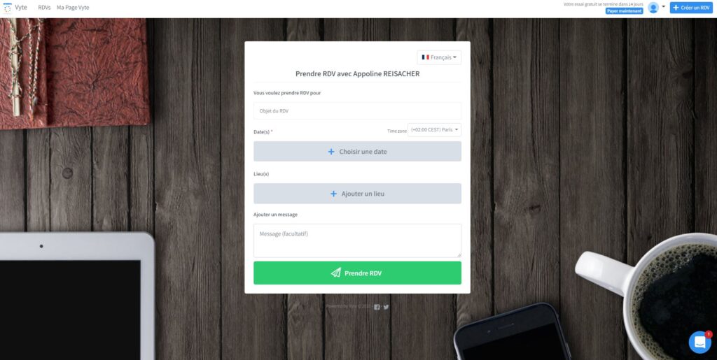Image resolution: width=717 pixels, height=360 pixels.
Task: Open the Twitter bird icon in footer
Action: tap(386, 307)
